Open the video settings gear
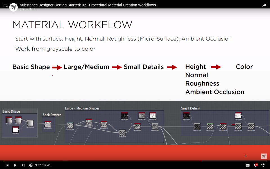The image size is (270, 169). coord(256,165)
